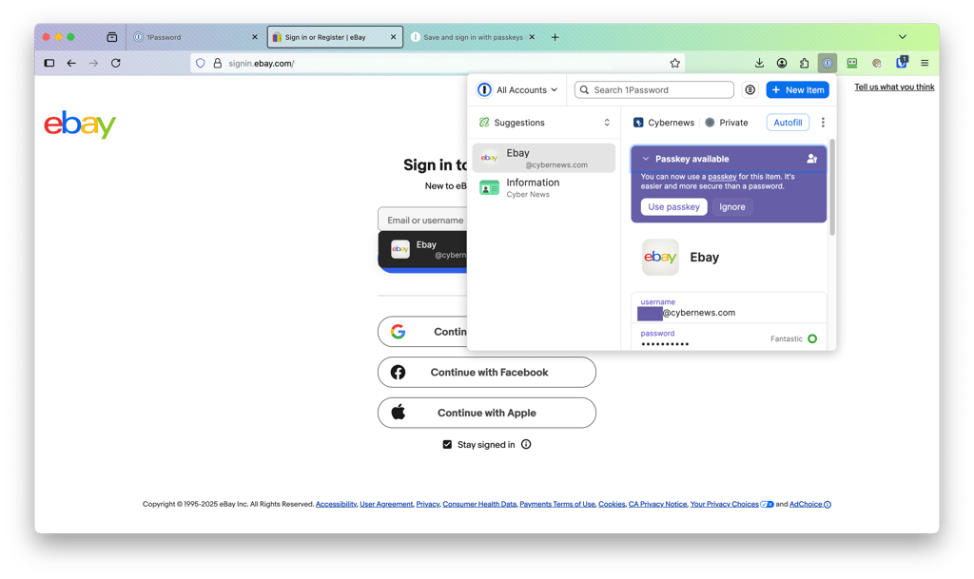Close the 1Password tab

click(255, 37)
